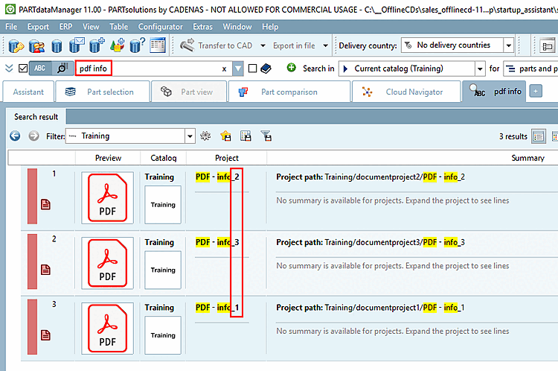Switch to the barcode search mode
The height and width of the screenshot is (371, 558).
[x=62, y=68]
